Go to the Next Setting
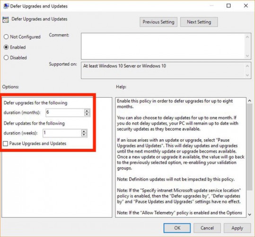This screenshot has height=237, width=255. click(x=199, y=22)
